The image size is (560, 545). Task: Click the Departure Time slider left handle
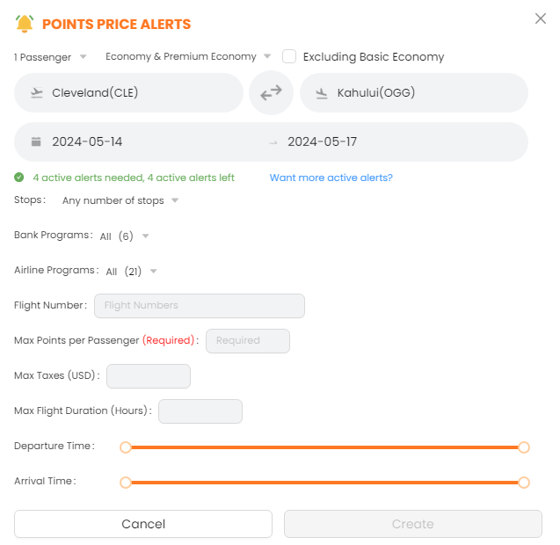(x=126, y=447)
